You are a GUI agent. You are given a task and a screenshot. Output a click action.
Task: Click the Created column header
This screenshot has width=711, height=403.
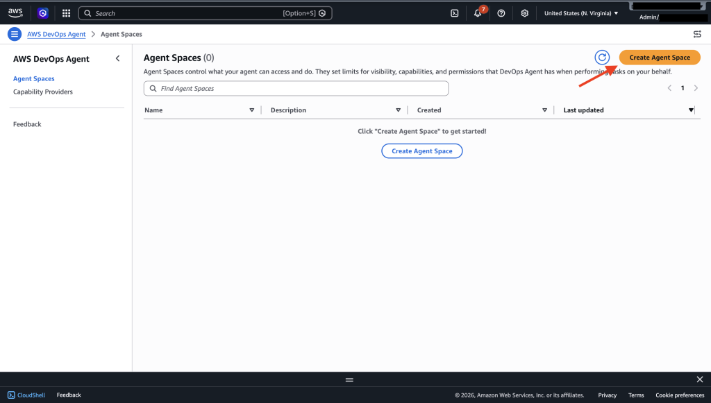pos(429,110)
